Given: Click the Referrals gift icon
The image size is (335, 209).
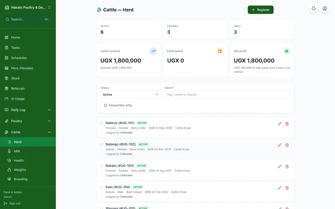Looking at the screenshot, I should pyautogui.click(x=7, y=89).
